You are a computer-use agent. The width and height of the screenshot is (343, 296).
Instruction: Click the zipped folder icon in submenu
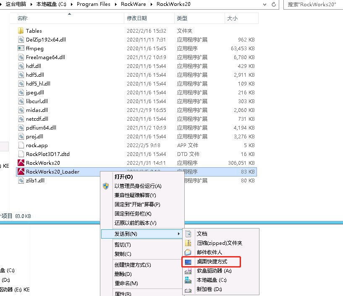pos(188,243)
